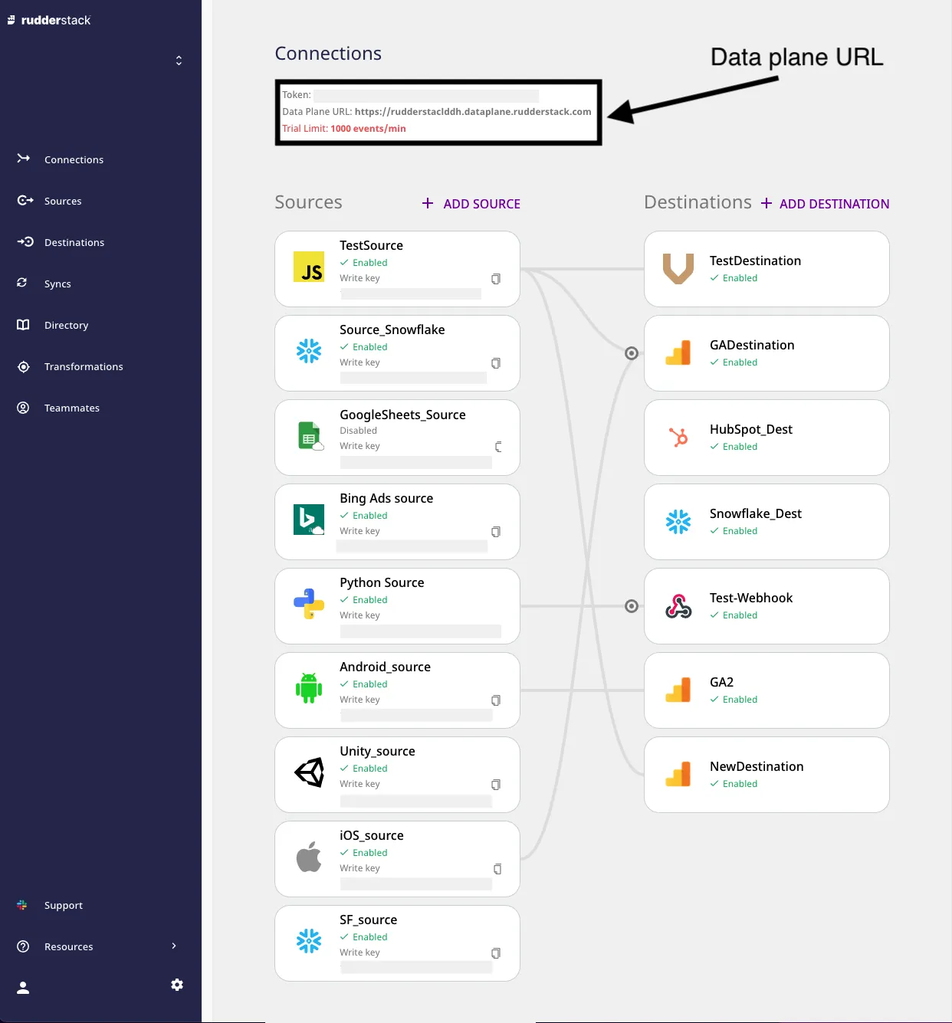Viewport: 952px width, 1023px height.
Task: Copy the Android_source write key
Action: tap(496, 700)
